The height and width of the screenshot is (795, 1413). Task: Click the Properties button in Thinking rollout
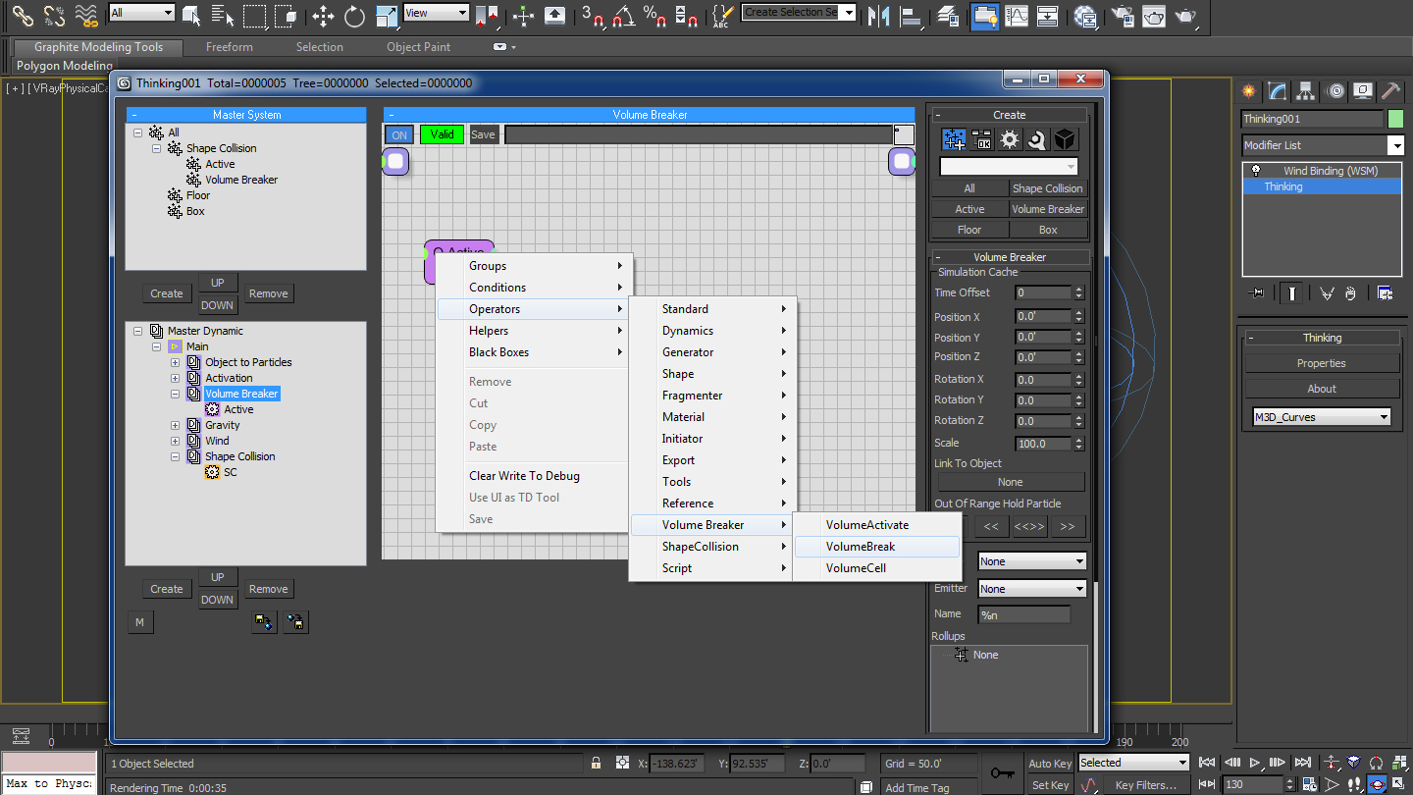1322,363
